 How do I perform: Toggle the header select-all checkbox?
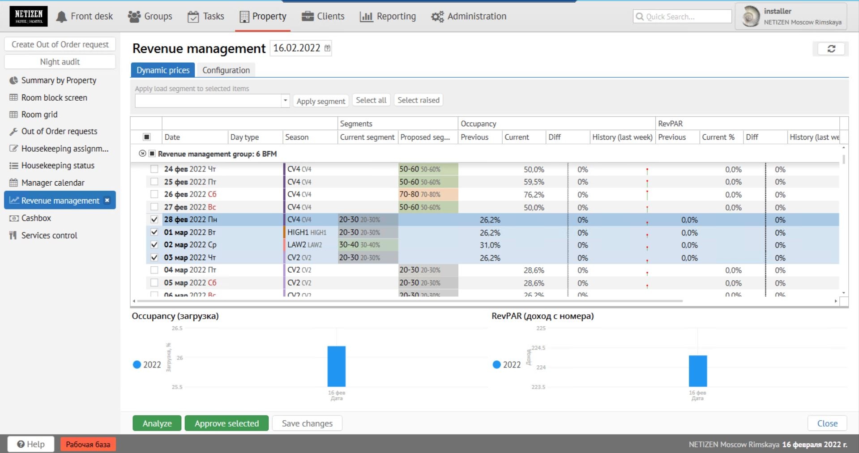click(x=146, y=137)
